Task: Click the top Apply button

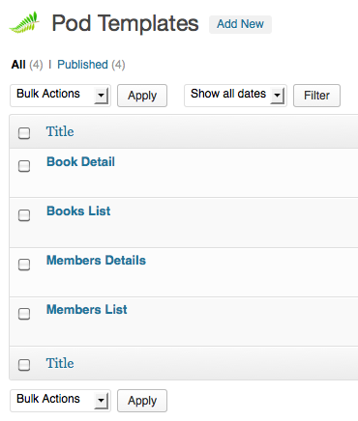Action: pos(142,96)
